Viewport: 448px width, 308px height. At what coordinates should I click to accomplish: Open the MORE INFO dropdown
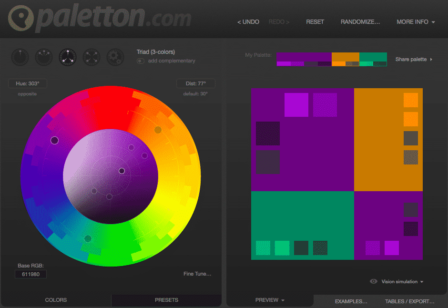pos(415,21)
